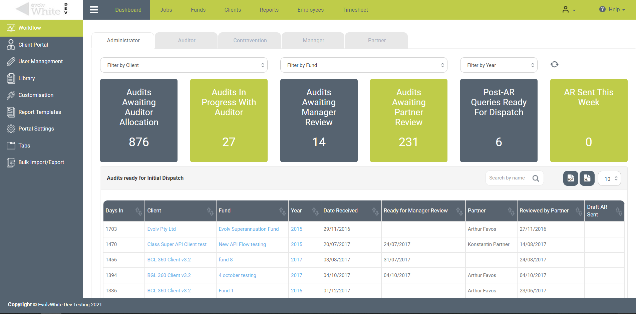Click the search magnifier icon
The height and width of the screenshot is (314, 636).
536,178
